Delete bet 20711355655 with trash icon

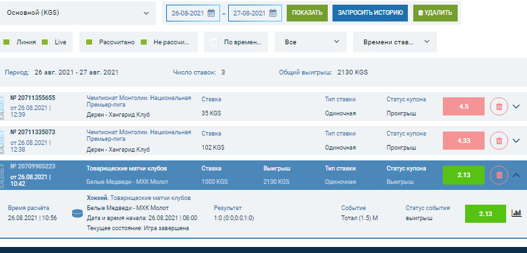pos(499,107)
